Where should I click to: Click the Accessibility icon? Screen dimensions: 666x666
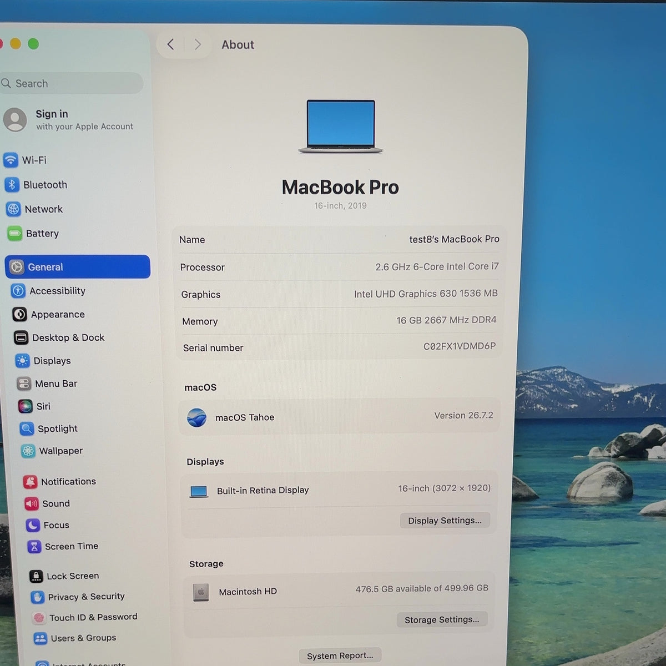18,291
